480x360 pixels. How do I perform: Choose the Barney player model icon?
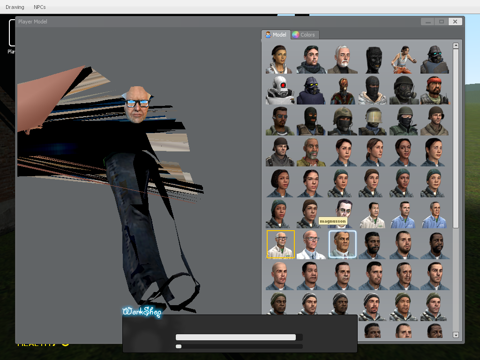[311, 60]
